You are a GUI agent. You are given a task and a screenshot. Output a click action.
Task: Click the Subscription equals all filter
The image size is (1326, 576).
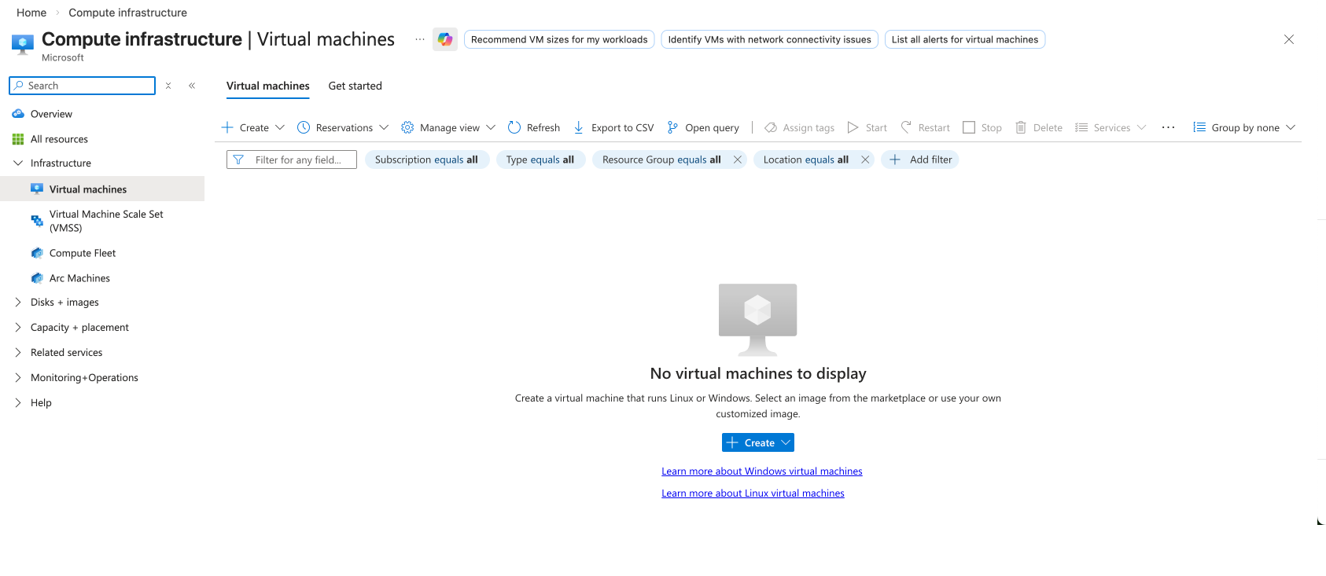pyautogui.click(x=427, y=160)
